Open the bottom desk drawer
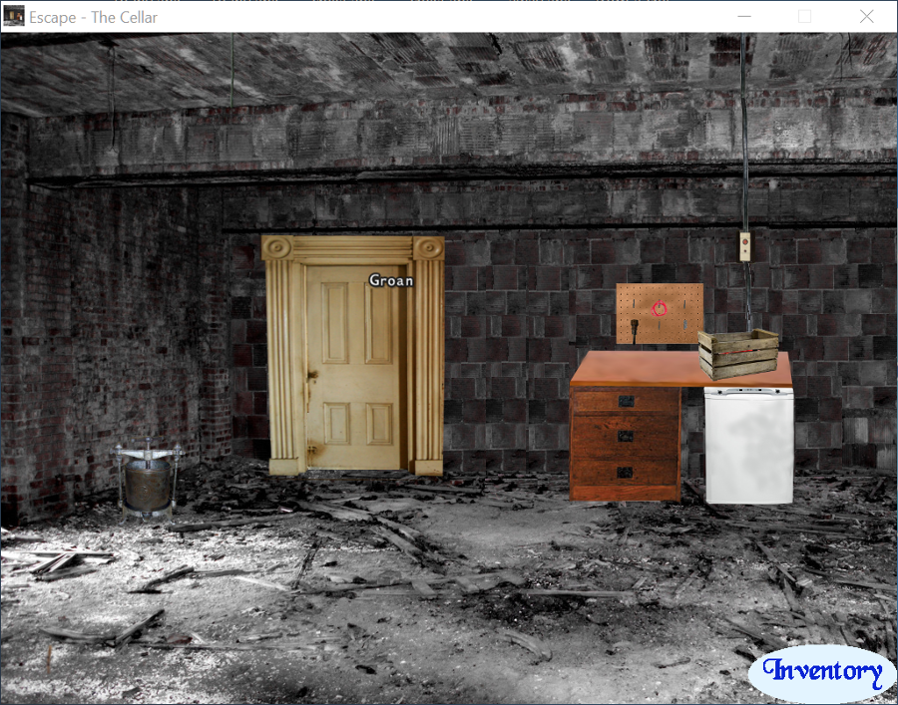Screen dimensions: 898x705 pyautogui.click(x=626, y=473)
